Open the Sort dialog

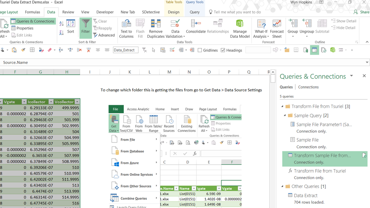point(70,26)
